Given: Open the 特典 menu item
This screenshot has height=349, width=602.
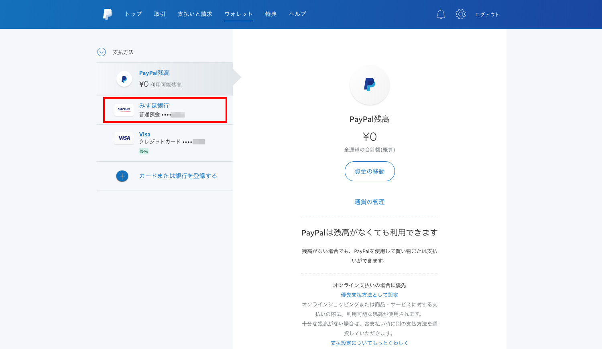Looking at the screenshot, I should pos(271,14).
